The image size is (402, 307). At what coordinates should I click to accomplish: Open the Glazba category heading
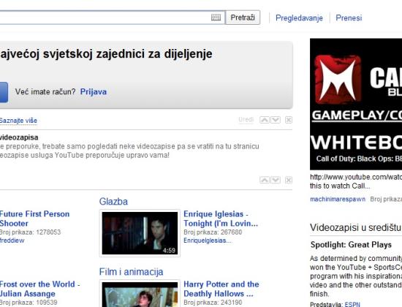113,202
